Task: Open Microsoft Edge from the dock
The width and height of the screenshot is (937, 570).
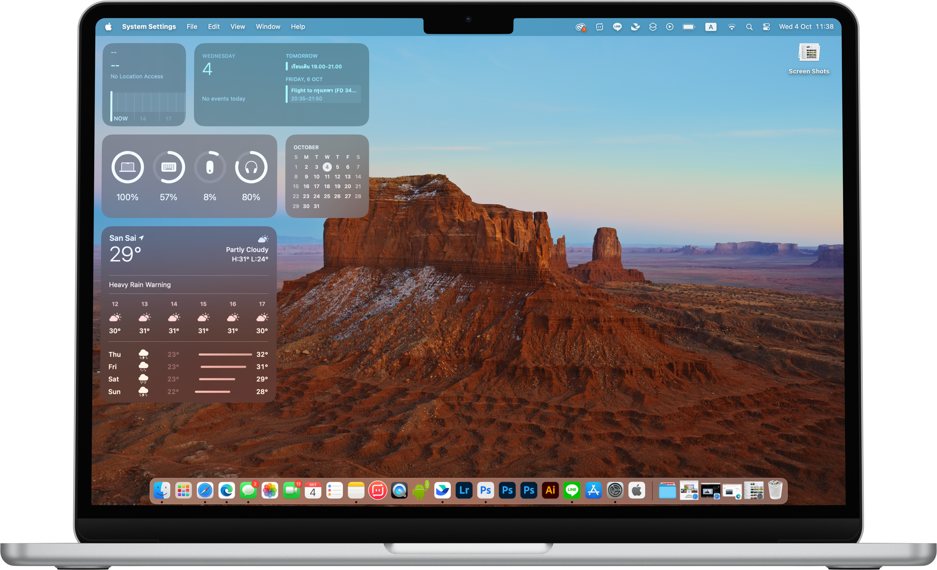Action: [x=227, y=490]
